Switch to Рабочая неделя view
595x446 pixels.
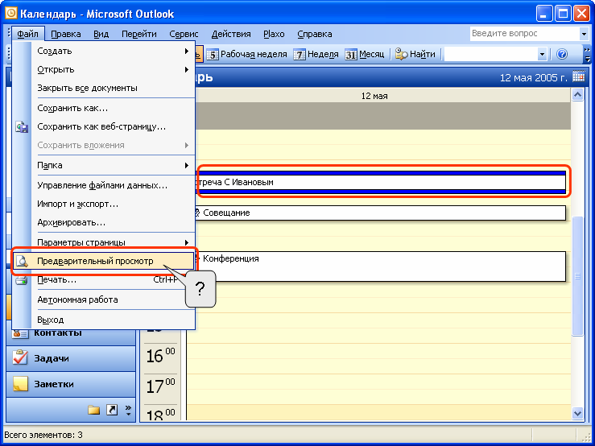pyautogui.click(x=247, y=54)
